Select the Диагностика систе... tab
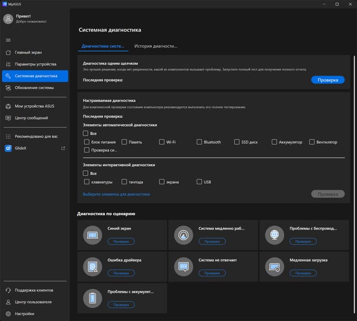 tap(103, 46)
